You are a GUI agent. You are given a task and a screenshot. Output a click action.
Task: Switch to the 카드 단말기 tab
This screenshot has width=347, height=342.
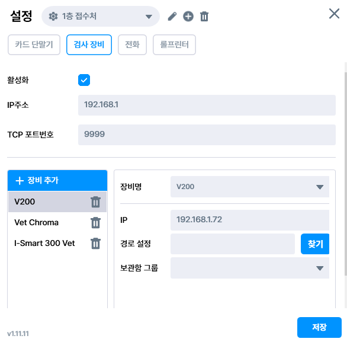(34, 44)
